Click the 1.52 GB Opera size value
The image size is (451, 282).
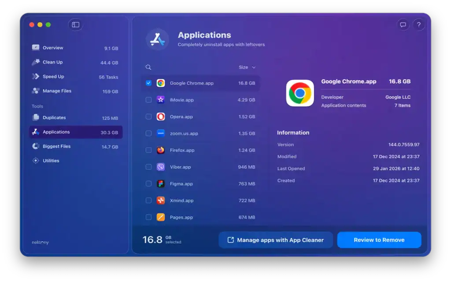[x=247, y=116]
